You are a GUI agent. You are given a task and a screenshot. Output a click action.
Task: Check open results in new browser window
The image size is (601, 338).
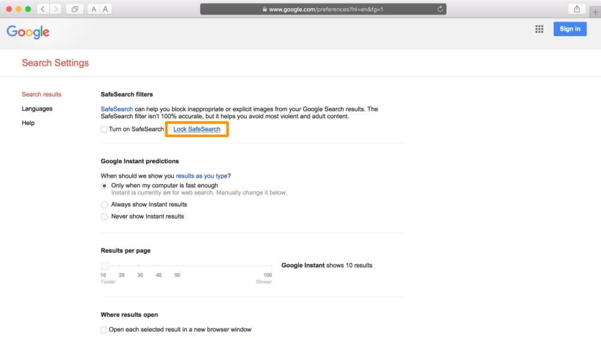tap(104, 330)
